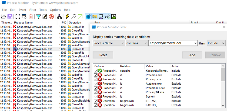Click the Find magnifier icon
The image size is (227, 111).
coord(74,17)
